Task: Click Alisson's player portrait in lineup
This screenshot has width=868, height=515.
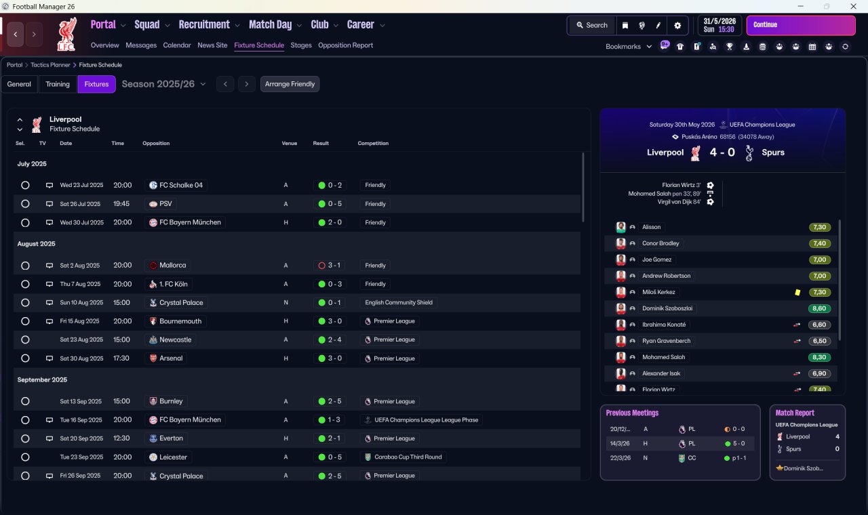Action: [x=620, y=227]
